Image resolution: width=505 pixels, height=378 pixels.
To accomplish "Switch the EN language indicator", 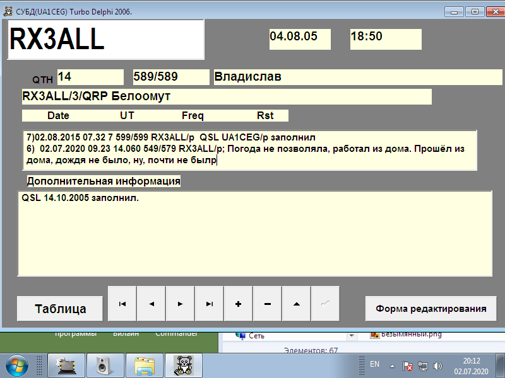I will tap(374, 364).
